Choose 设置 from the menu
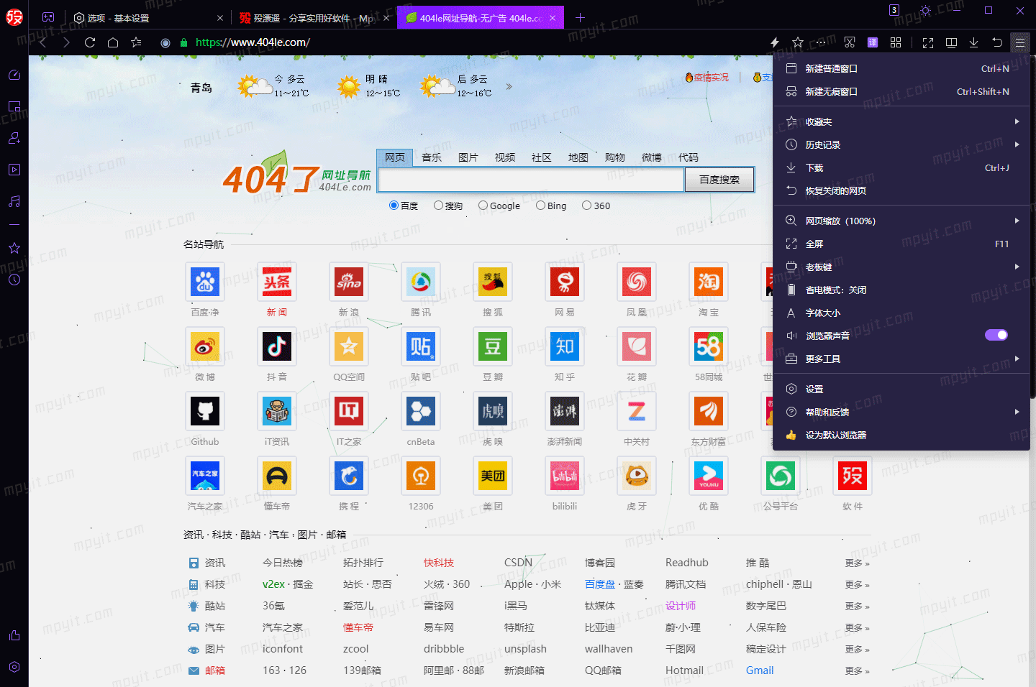Image resolution: width=1036 pixels, height=687 pixels. (x=901, y=389)
